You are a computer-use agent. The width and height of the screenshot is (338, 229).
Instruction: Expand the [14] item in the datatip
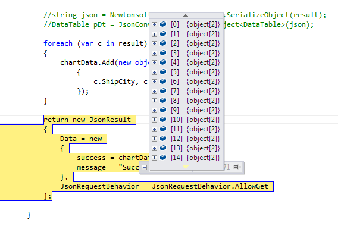coord(154,158)
